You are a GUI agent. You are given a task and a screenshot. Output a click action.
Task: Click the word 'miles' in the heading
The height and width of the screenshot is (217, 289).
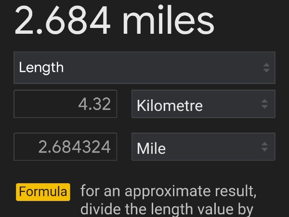168,20
